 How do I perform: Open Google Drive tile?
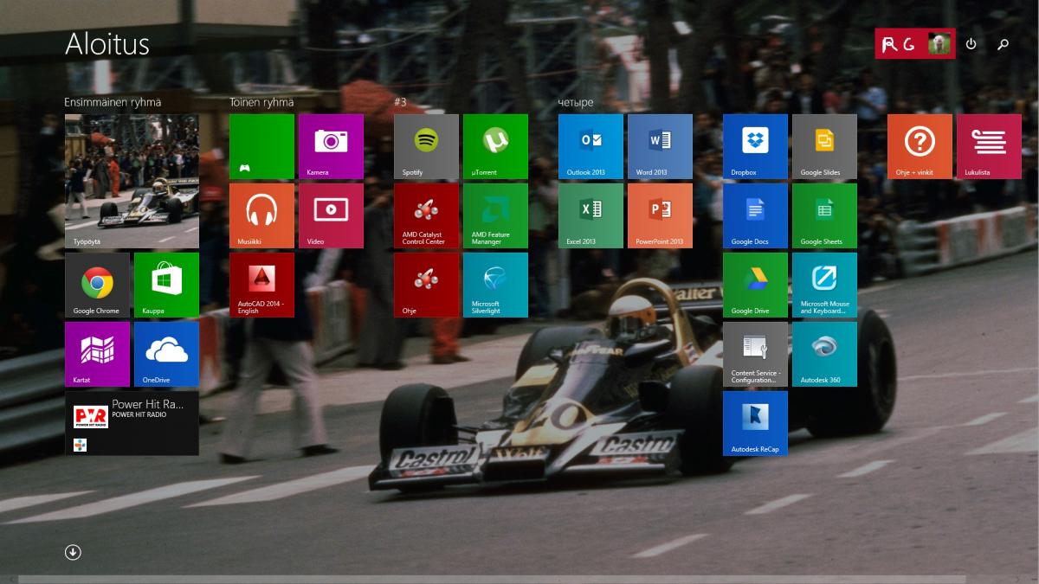click(755, 285)
